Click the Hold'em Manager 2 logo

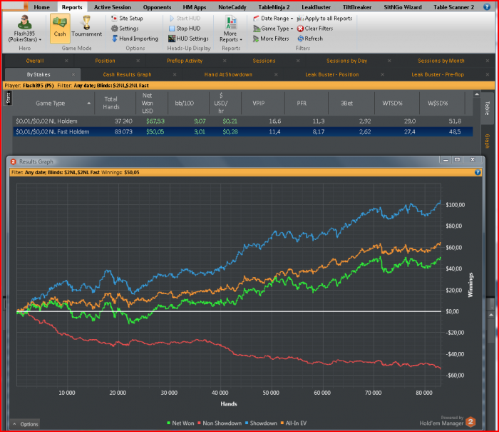click(x=470, y=422)
